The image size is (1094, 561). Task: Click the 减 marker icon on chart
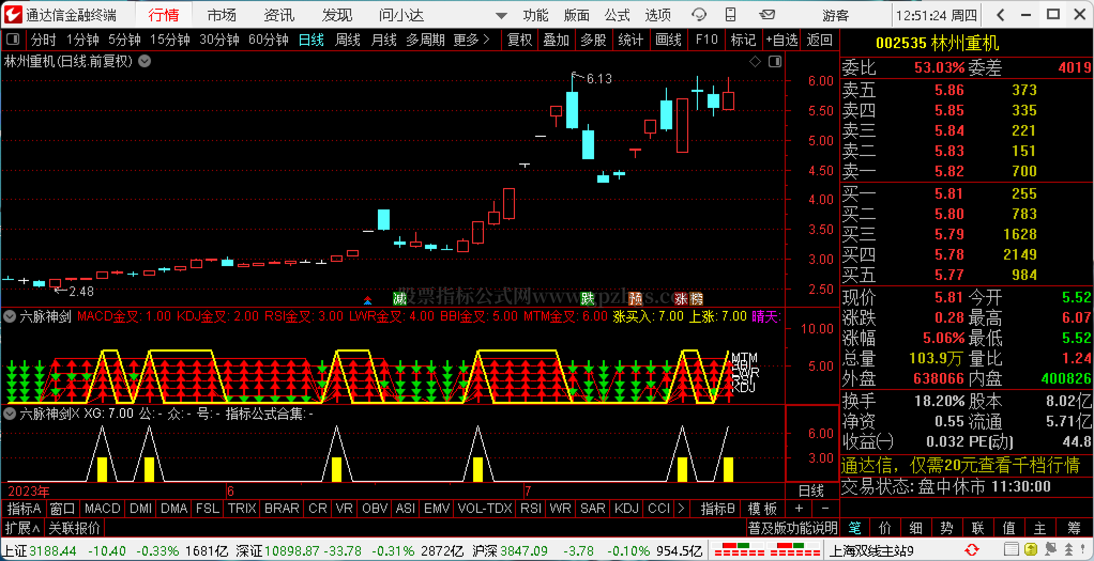400,298
